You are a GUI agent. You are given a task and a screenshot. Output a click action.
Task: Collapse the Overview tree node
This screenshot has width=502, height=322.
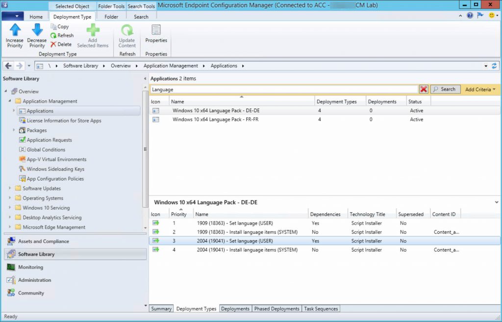pos(6,92)
